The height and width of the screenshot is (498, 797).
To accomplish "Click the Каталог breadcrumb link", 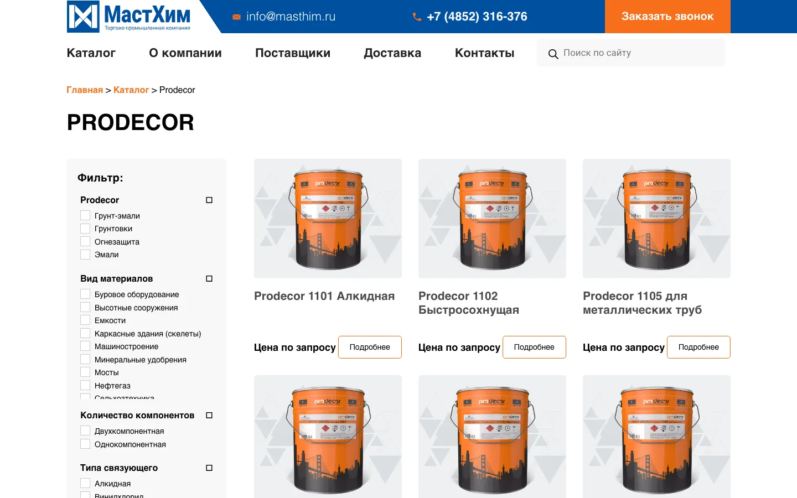I will (131, 90).
